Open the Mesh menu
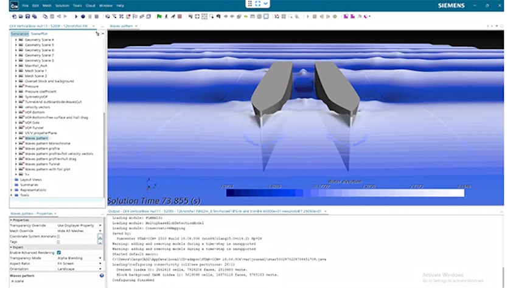The image size is (513, 288). click(47, 5)
